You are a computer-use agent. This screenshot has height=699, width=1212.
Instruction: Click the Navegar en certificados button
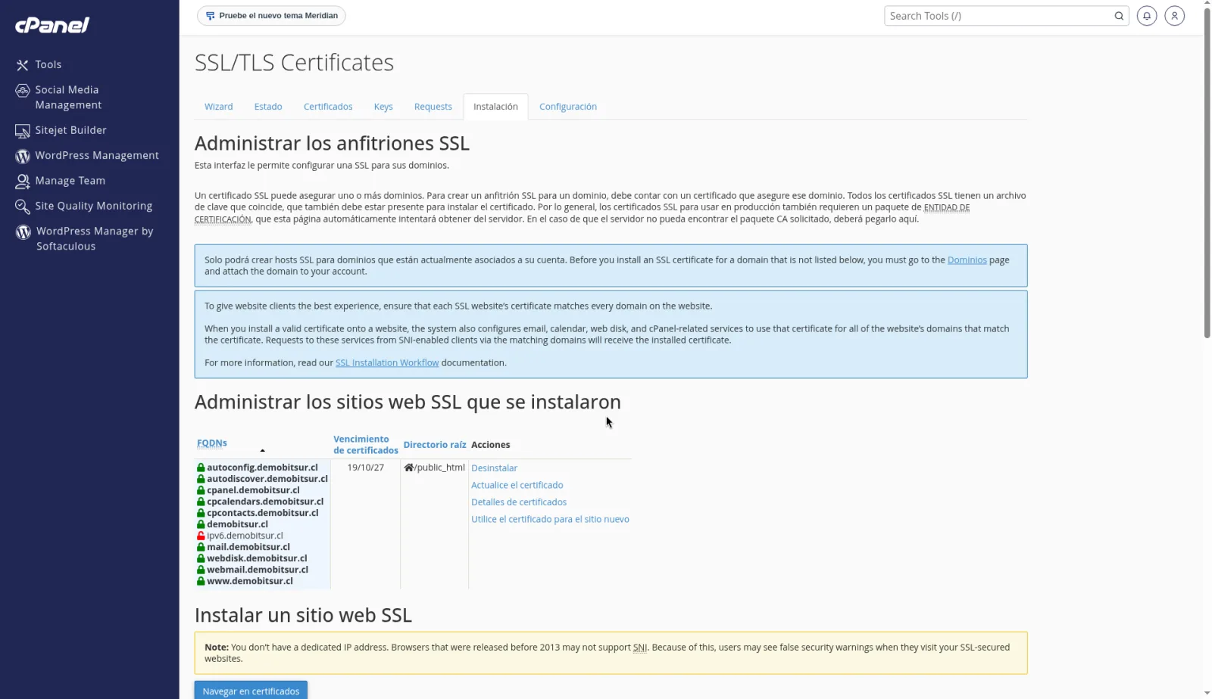251,691
